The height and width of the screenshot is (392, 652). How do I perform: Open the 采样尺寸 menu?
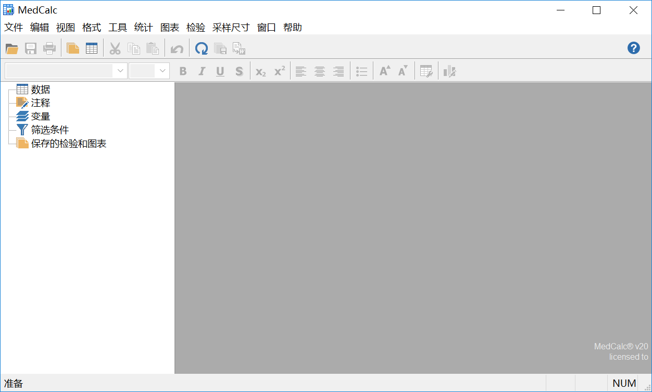(231, 28)
